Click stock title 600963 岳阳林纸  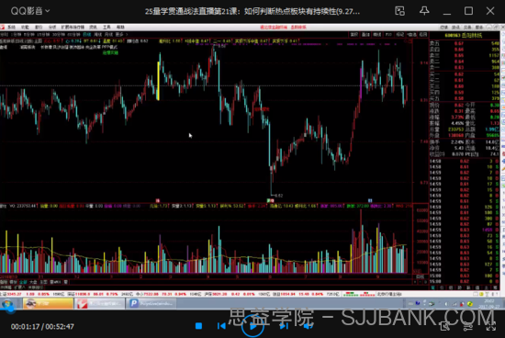[x=464, y=35]
